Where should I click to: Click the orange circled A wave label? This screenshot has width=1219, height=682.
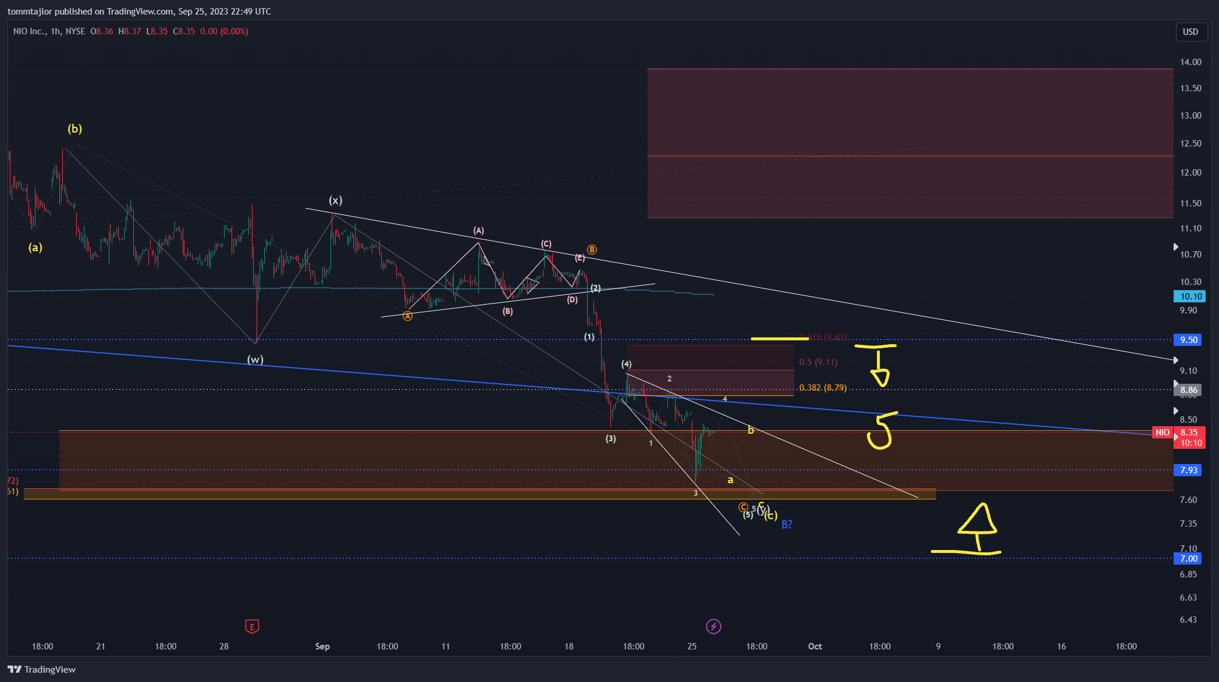click(407, 316)
